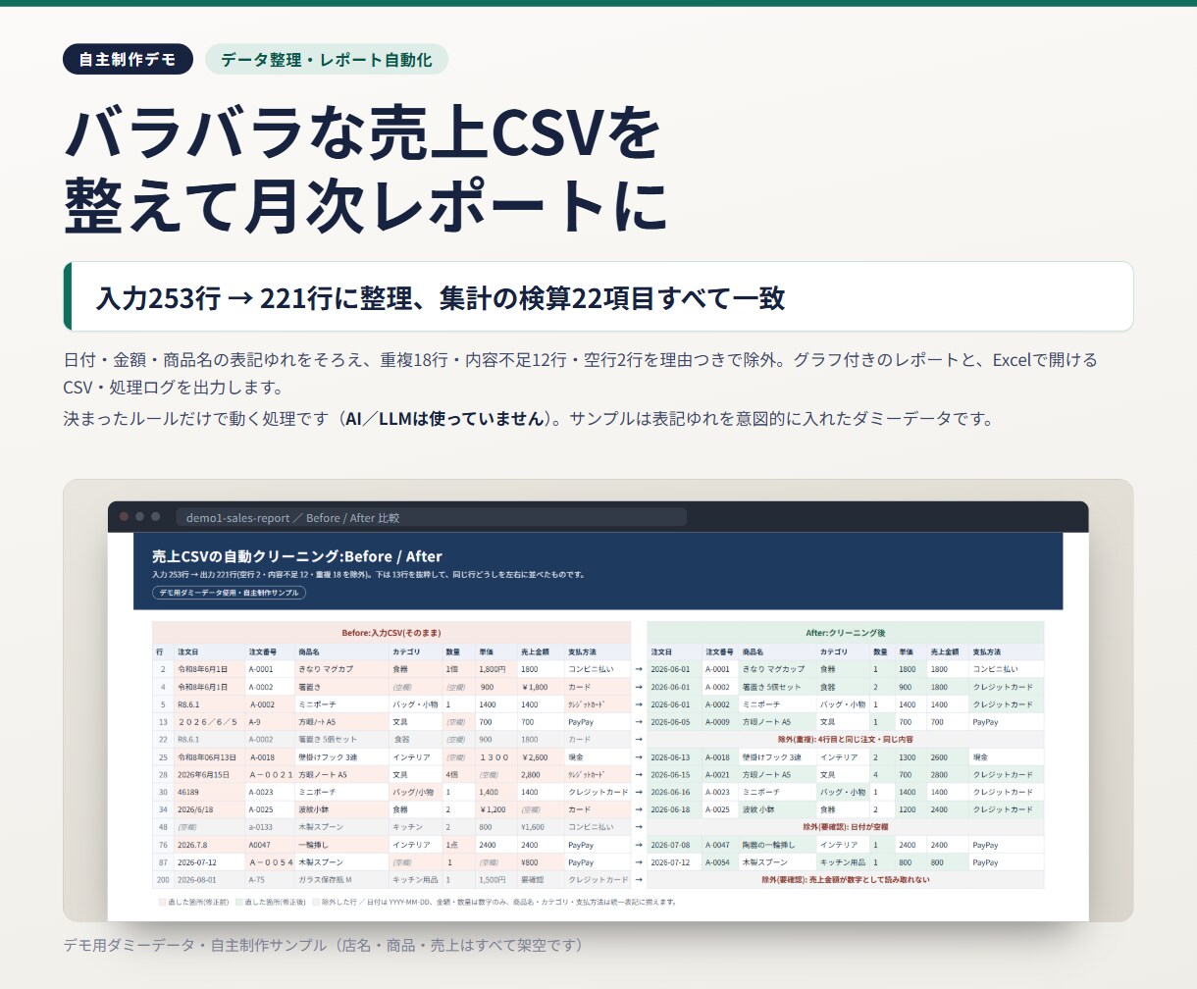Screen dimensions: 1197x989
Task: Click the pink 直した箇所(修正前) legend swatch
Action: coord(162,901)
